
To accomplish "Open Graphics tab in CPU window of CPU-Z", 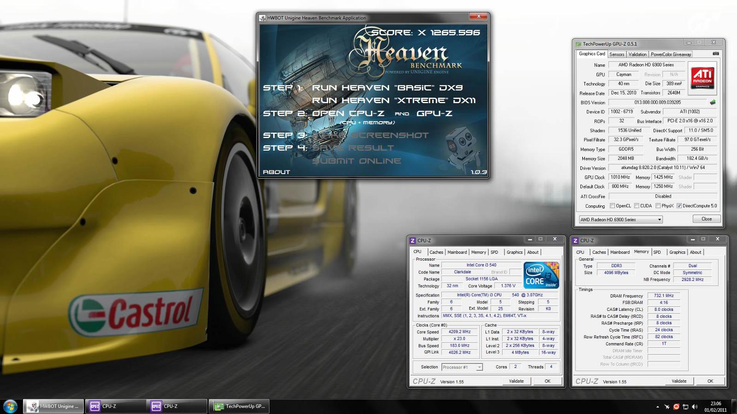I will 515,252.
